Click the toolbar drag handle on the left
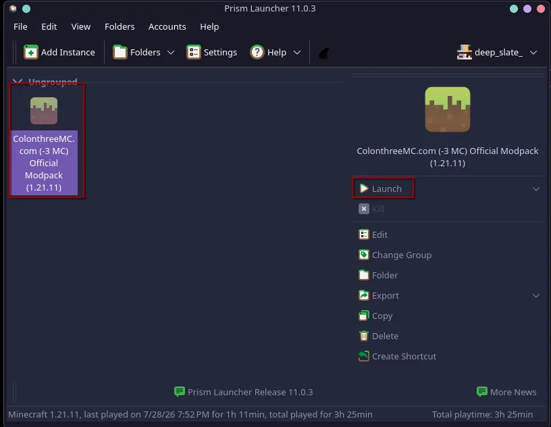Screen dimensions: 551x427 [x=15, y=53]
